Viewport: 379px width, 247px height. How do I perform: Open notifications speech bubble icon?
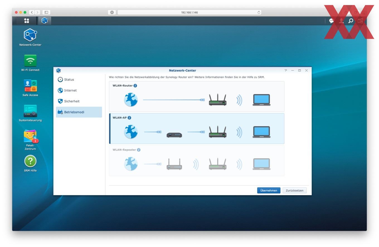[331, 21]
